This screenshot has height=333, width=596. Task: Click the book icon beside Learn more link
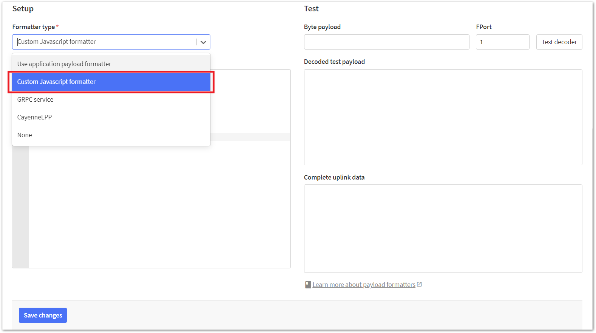point(308,285)
